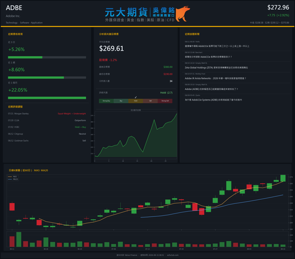295x259 pixels.
Task: Click the progress bar under +8.60%
Action: pyautogui.click(x=47, y=77)
